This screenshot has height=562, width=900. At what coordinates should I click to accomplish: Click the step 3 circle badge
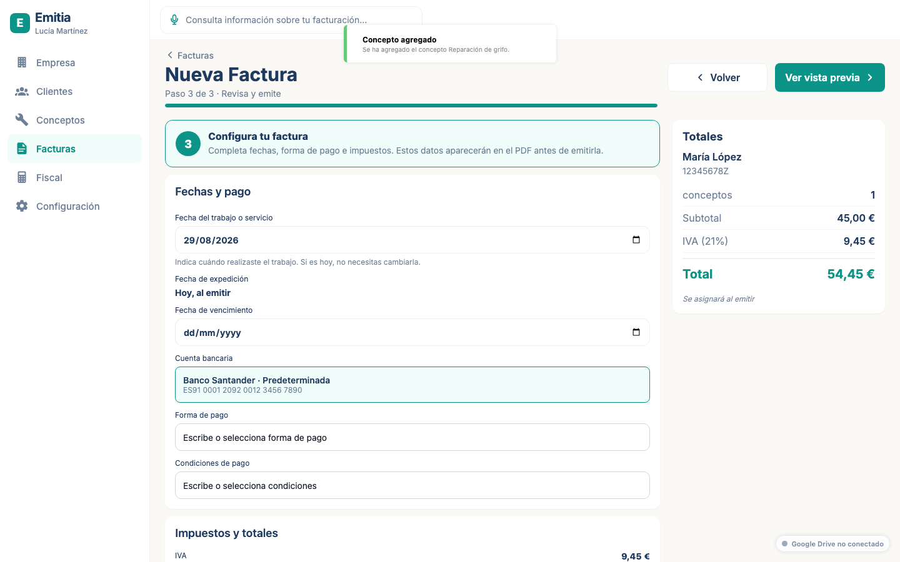point(188,144)
